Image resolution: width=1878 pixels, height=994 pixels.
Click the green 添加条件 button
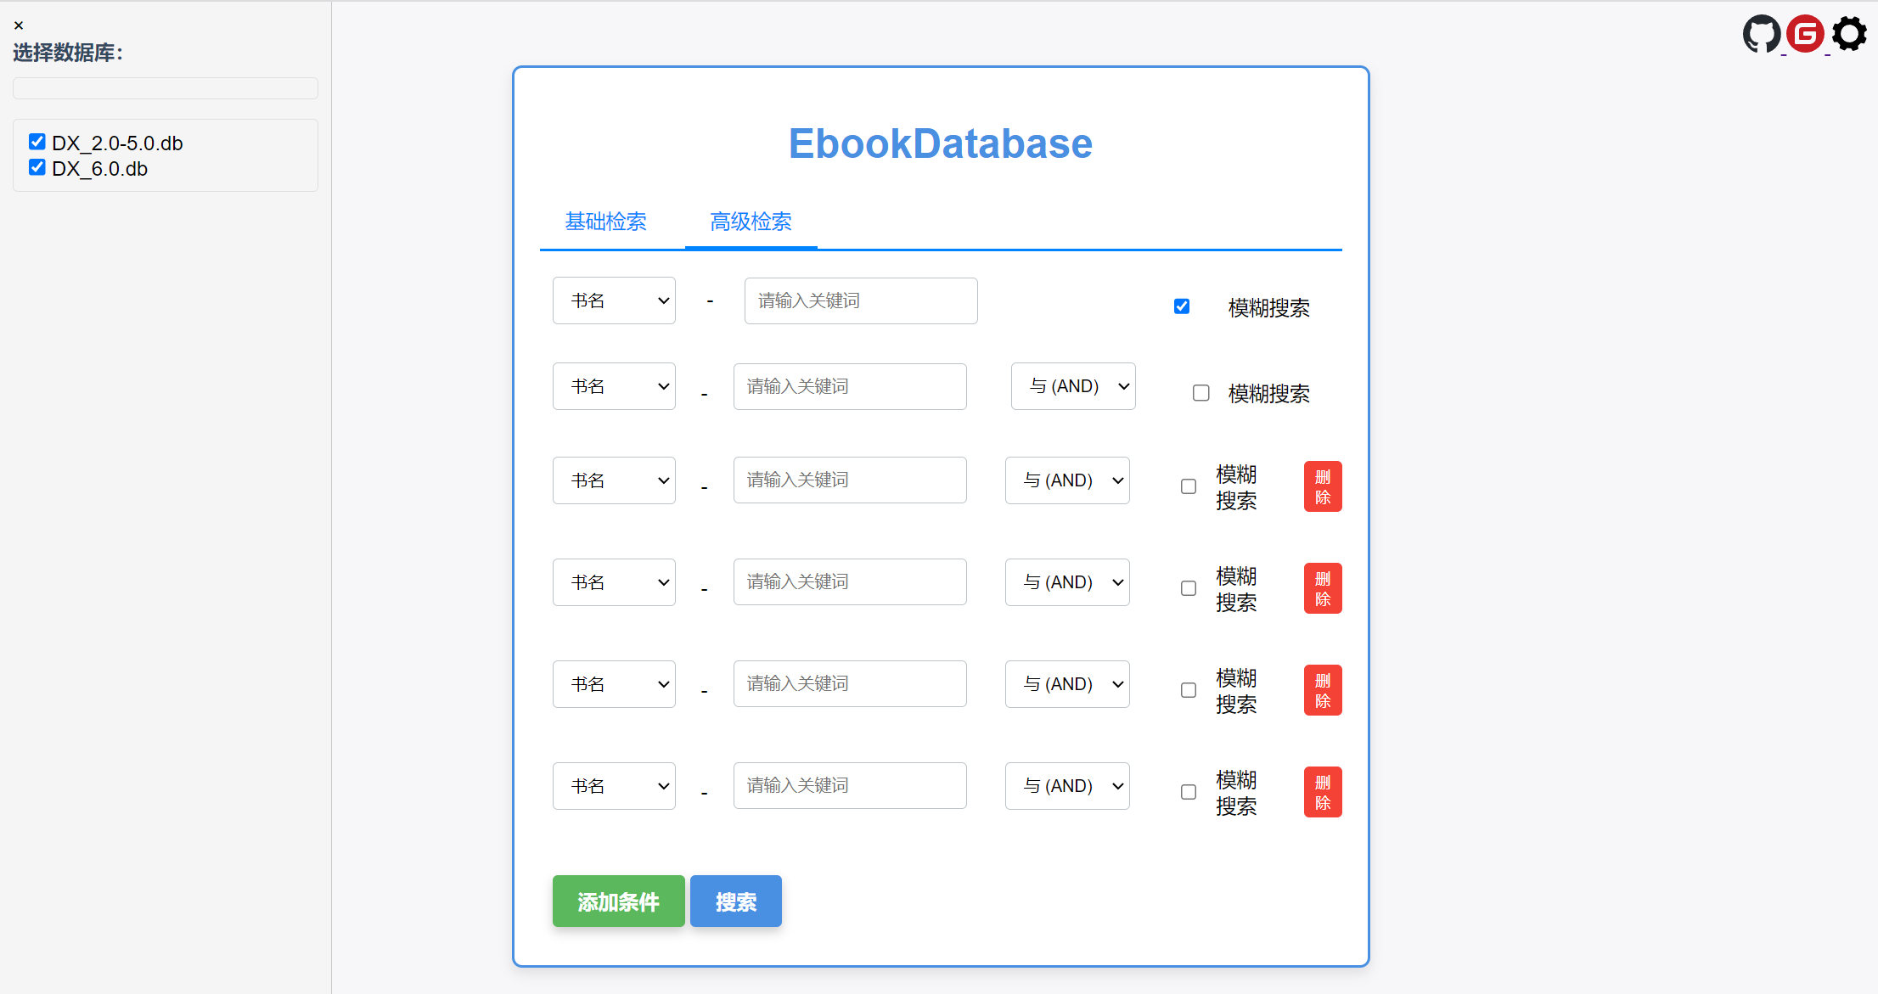(x=619, y=901)
